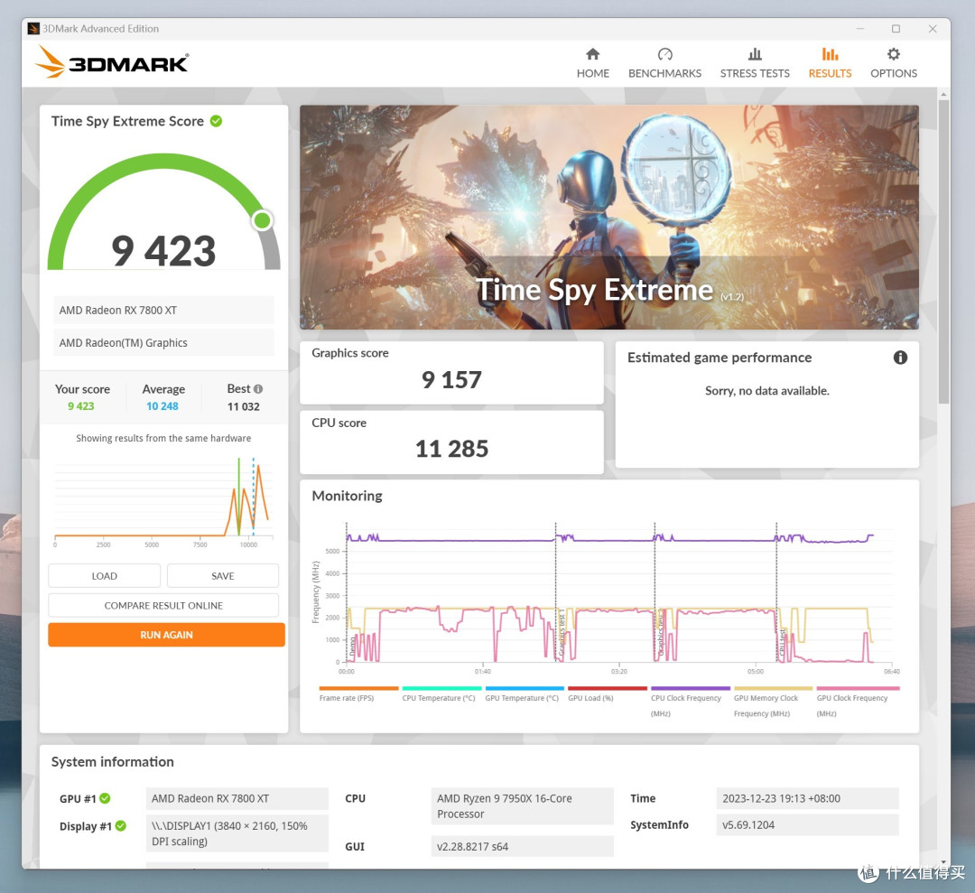Click the System information heading
The image size is (975, 893).
113,762
